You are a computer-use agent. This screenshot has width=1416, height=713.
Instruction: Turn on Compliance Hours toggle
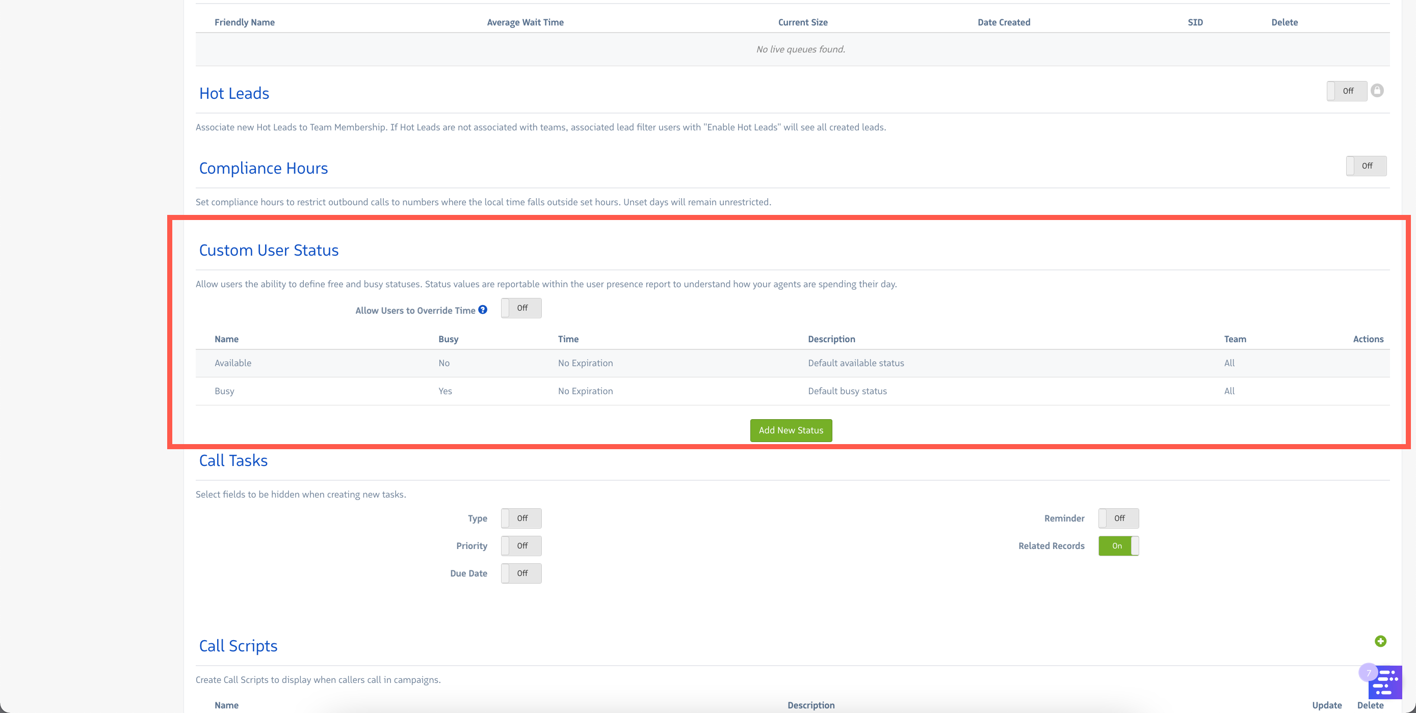(1366, 166)
